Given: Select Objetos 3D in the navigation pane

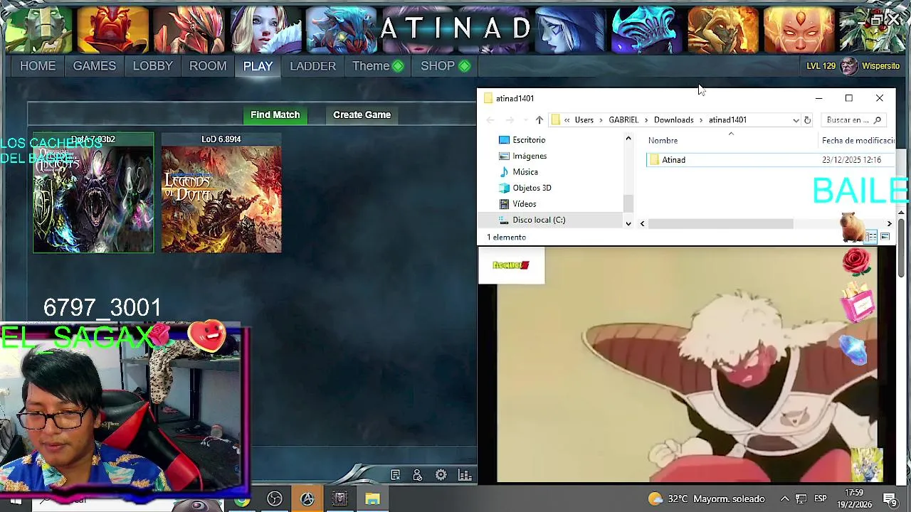Looking at the screenshot, I should pyautogui.click(x=532, y=188).
